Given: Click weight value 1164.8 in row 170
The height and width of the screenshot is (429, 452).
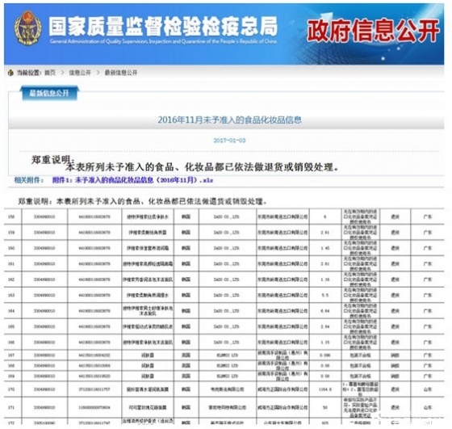Looking at the screenshot, I should tap(325, 389).
